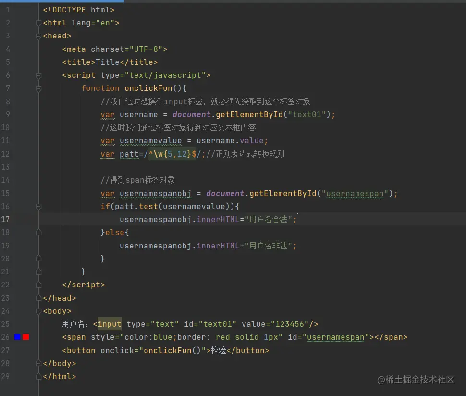
Task: Collapse the onclickFun function fold on line 7
Action: point(38,88)
